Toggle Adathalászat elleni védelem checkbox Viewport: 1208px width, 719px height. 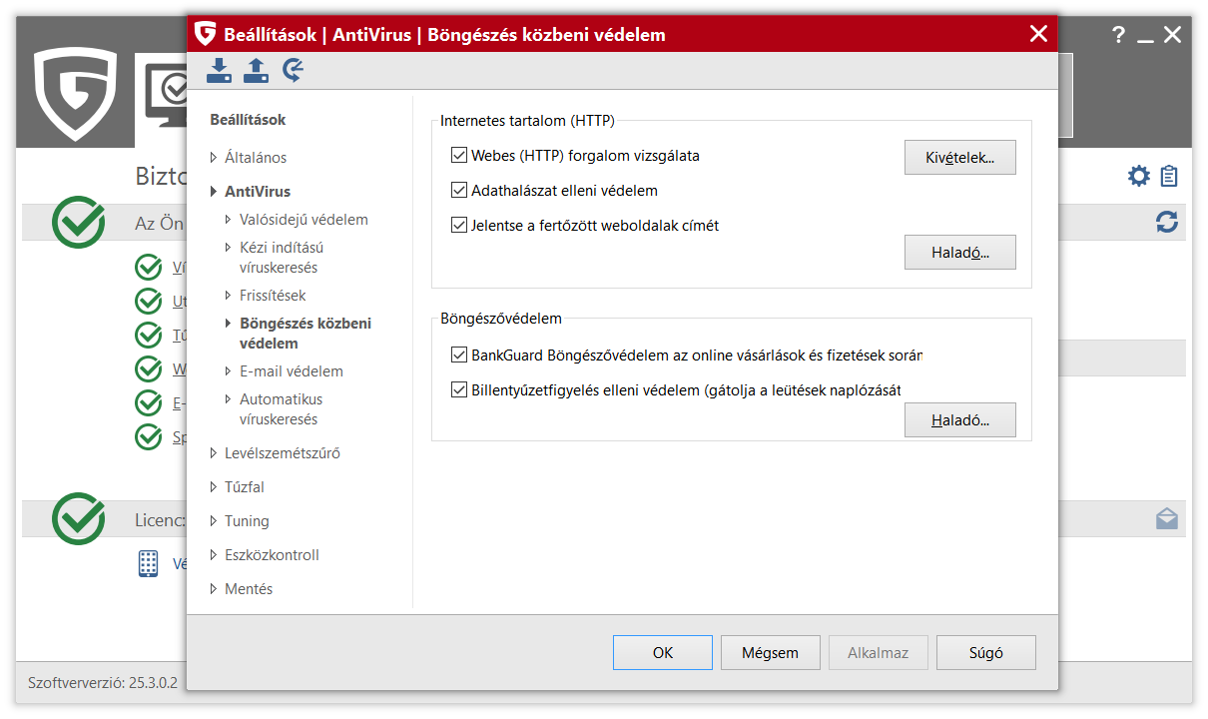[x=459, y=191]
